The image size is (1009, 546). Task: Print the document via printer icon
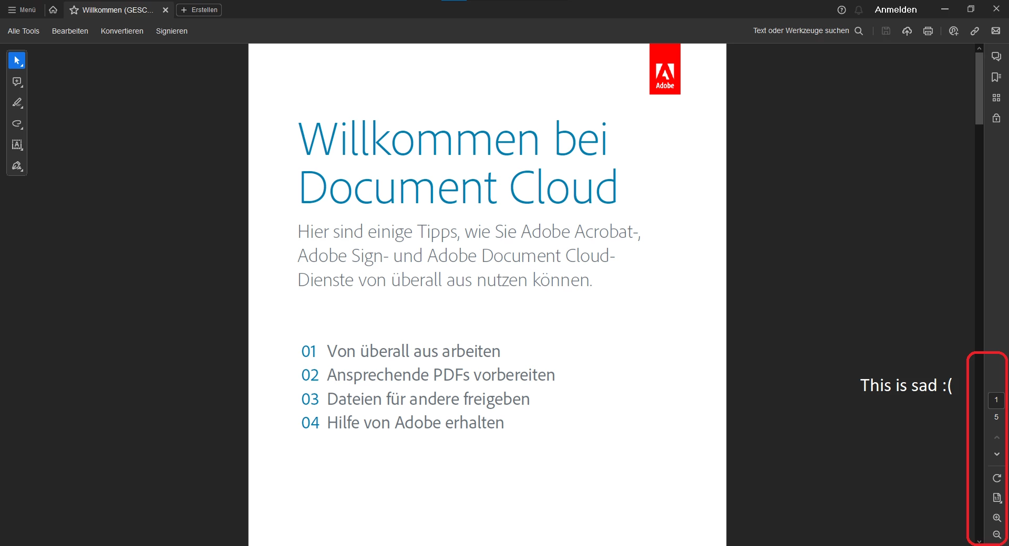pos(928,31)
